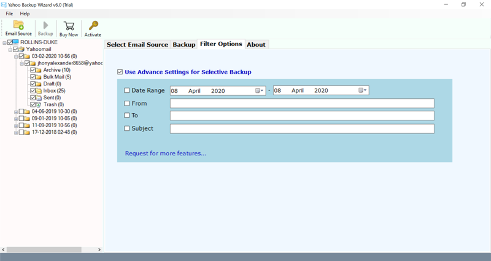
Task: Collapse the 03-02-2020 10-56 node
Action: (x=16, y=56)
